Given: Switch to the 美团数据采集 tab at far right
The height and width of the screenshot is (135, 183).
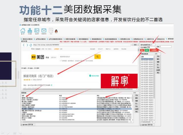Looking at the screenshot, I should pos(170,39).
